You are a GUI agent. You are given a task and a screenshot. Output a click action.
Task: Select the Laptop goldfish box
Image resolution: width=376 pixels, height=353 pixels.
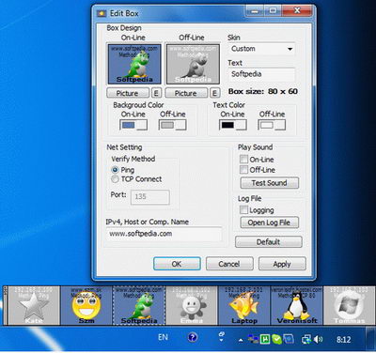tap(244, 305)
